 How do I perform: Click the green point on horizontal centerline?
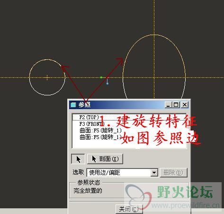[x=101, y=77]
